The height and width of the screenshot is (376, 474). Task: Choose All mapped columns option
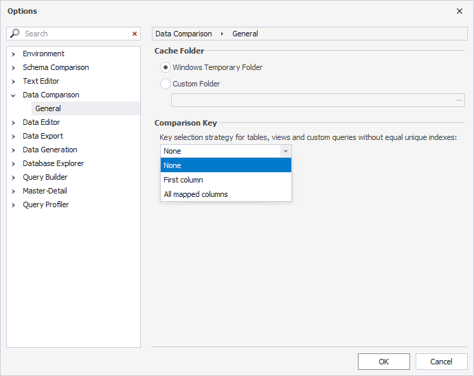pos(226,194)
